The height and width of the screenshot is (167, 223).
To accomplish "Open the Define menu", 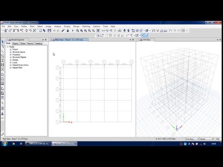I will pos(24,26).
